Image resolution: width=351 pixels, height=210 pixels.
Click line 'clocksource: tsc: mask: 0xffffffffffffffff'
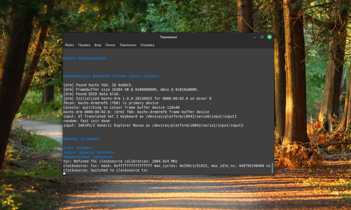167,166
